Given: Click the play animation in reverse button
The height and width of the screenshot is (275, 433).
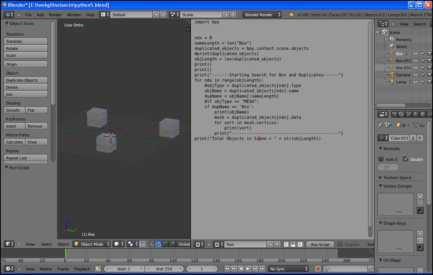Looking at the screenshot, I should [x=241, y=269].
